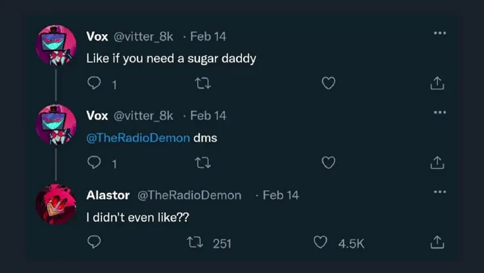Open more options on the first Vox tweet
Viewport: 484px width, 273px height.
(440, 33)
